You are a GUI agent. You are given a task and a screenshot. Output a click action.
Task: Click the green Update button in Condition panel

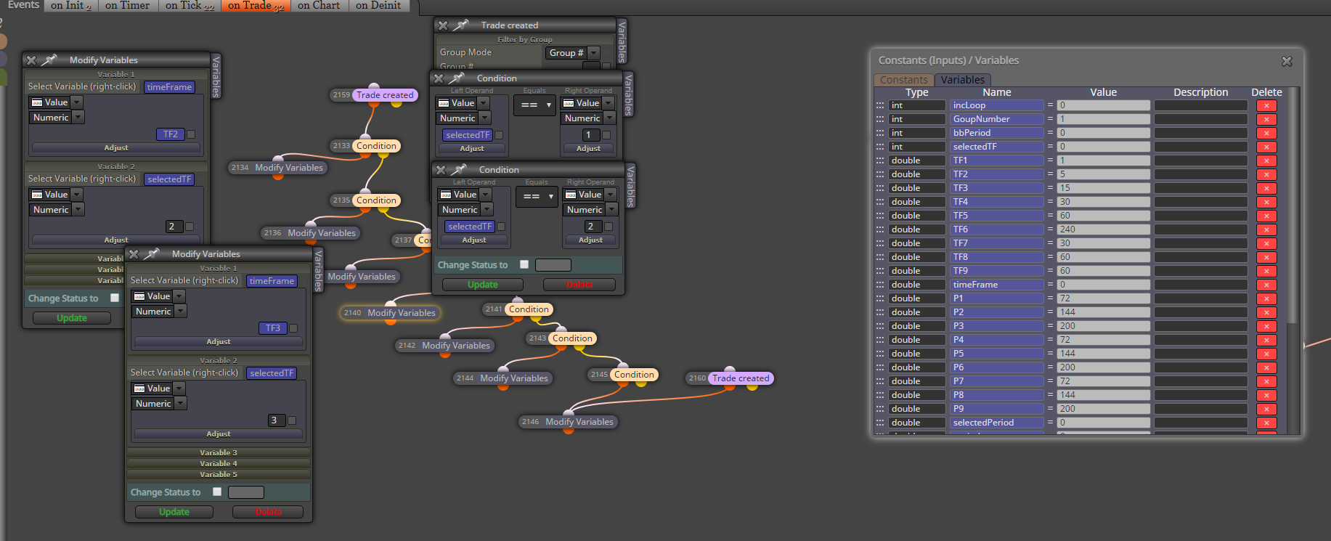click(483, 285)
